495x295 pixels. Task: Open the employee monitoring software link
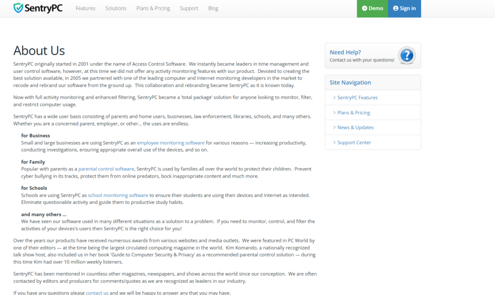171,143
